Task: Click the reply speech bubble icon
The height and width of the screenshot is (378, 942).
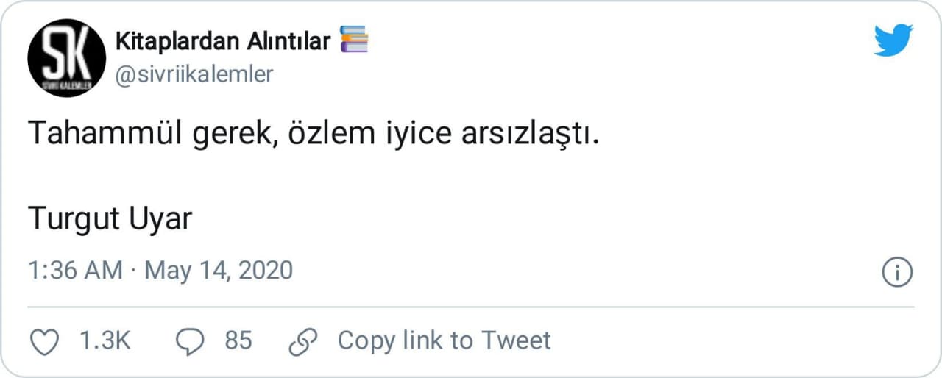Action: click(191, 341)
